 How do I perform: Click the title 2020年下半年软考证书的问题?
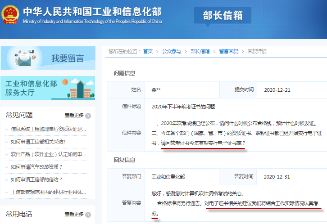pyautogui.click(x=183, y=107)
